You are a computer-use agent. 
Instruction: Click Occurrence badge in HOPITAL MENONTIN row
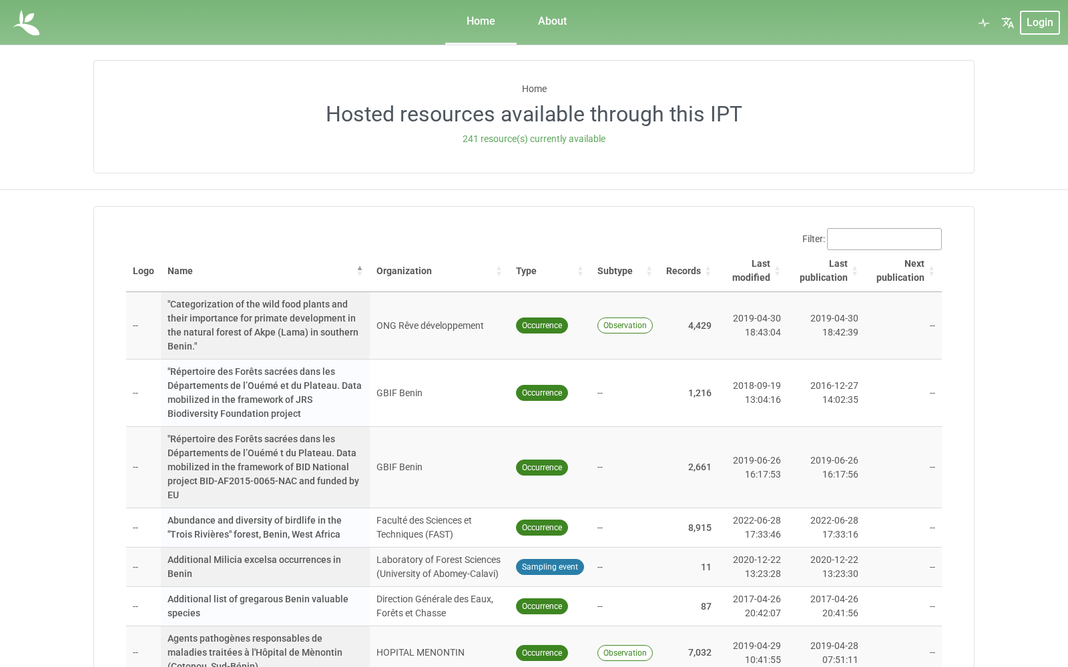pos(542,653)
